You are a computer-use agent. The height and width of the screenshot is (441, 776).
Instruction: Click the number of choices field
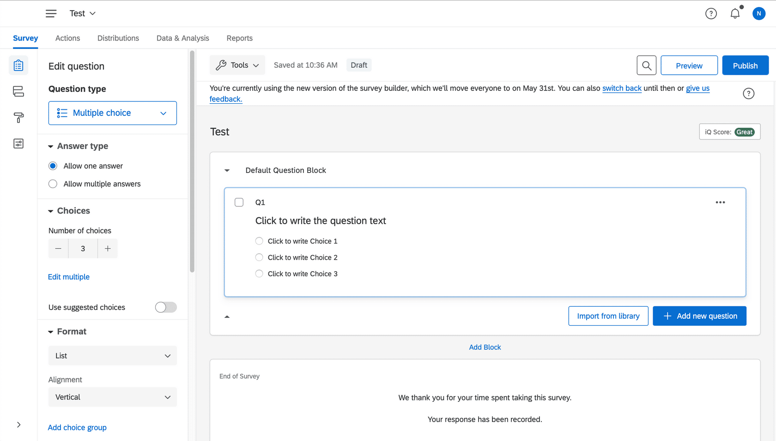coord(83,249)
